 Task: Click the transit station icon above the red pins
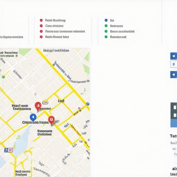pos(45,102)
